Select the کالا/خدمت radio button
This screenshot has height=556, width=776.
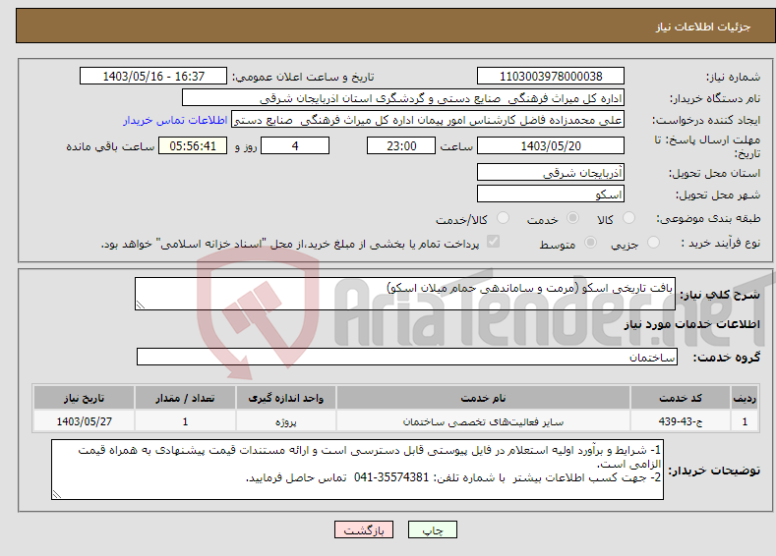pyautogui.click(x=503, y=218)
